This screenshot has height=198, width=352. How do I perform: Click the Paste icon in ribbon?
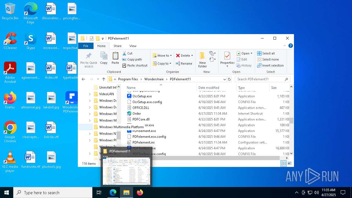(115, 58)
